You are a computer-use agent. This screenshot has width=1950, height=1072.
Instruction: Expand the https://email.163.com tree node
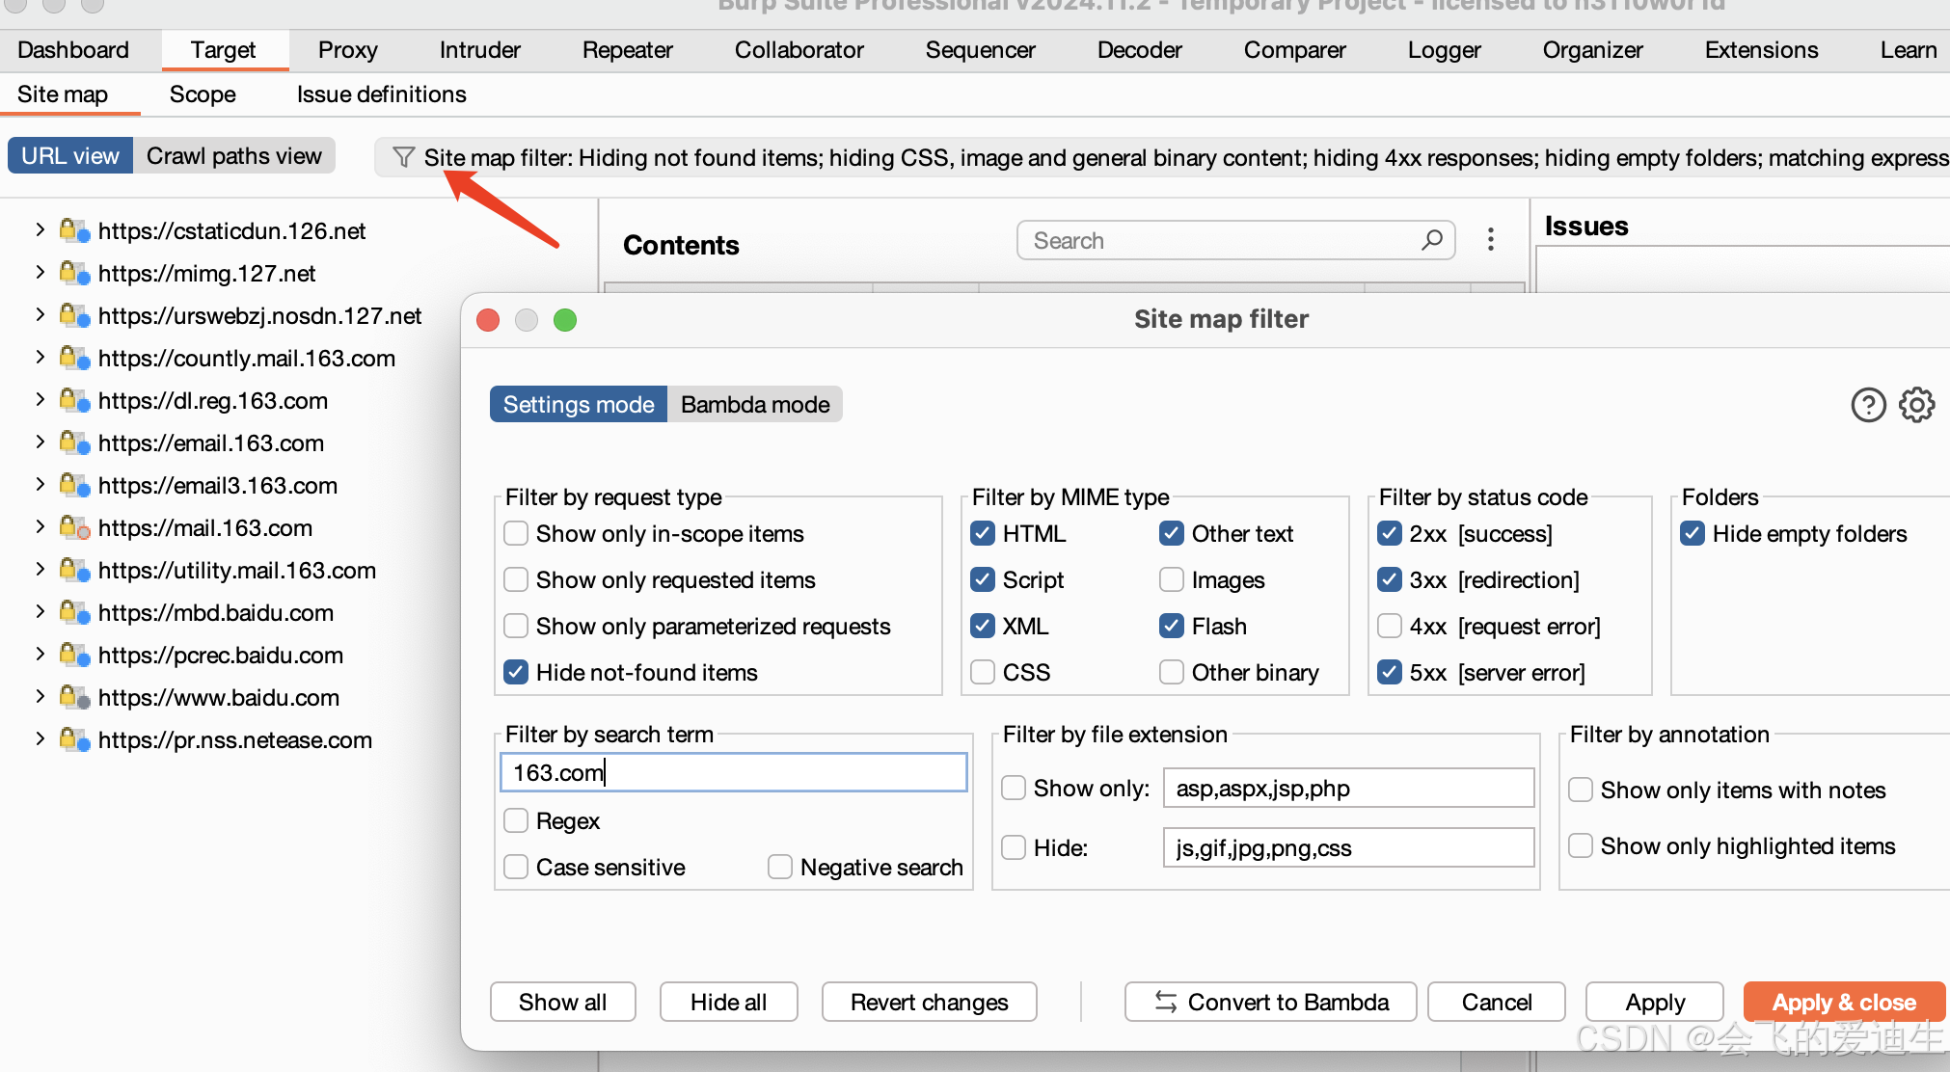[x=40, y=442]
